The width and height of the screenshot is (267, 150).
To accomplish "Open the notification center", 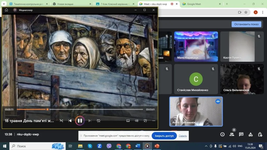I will [x=261, y=146].
